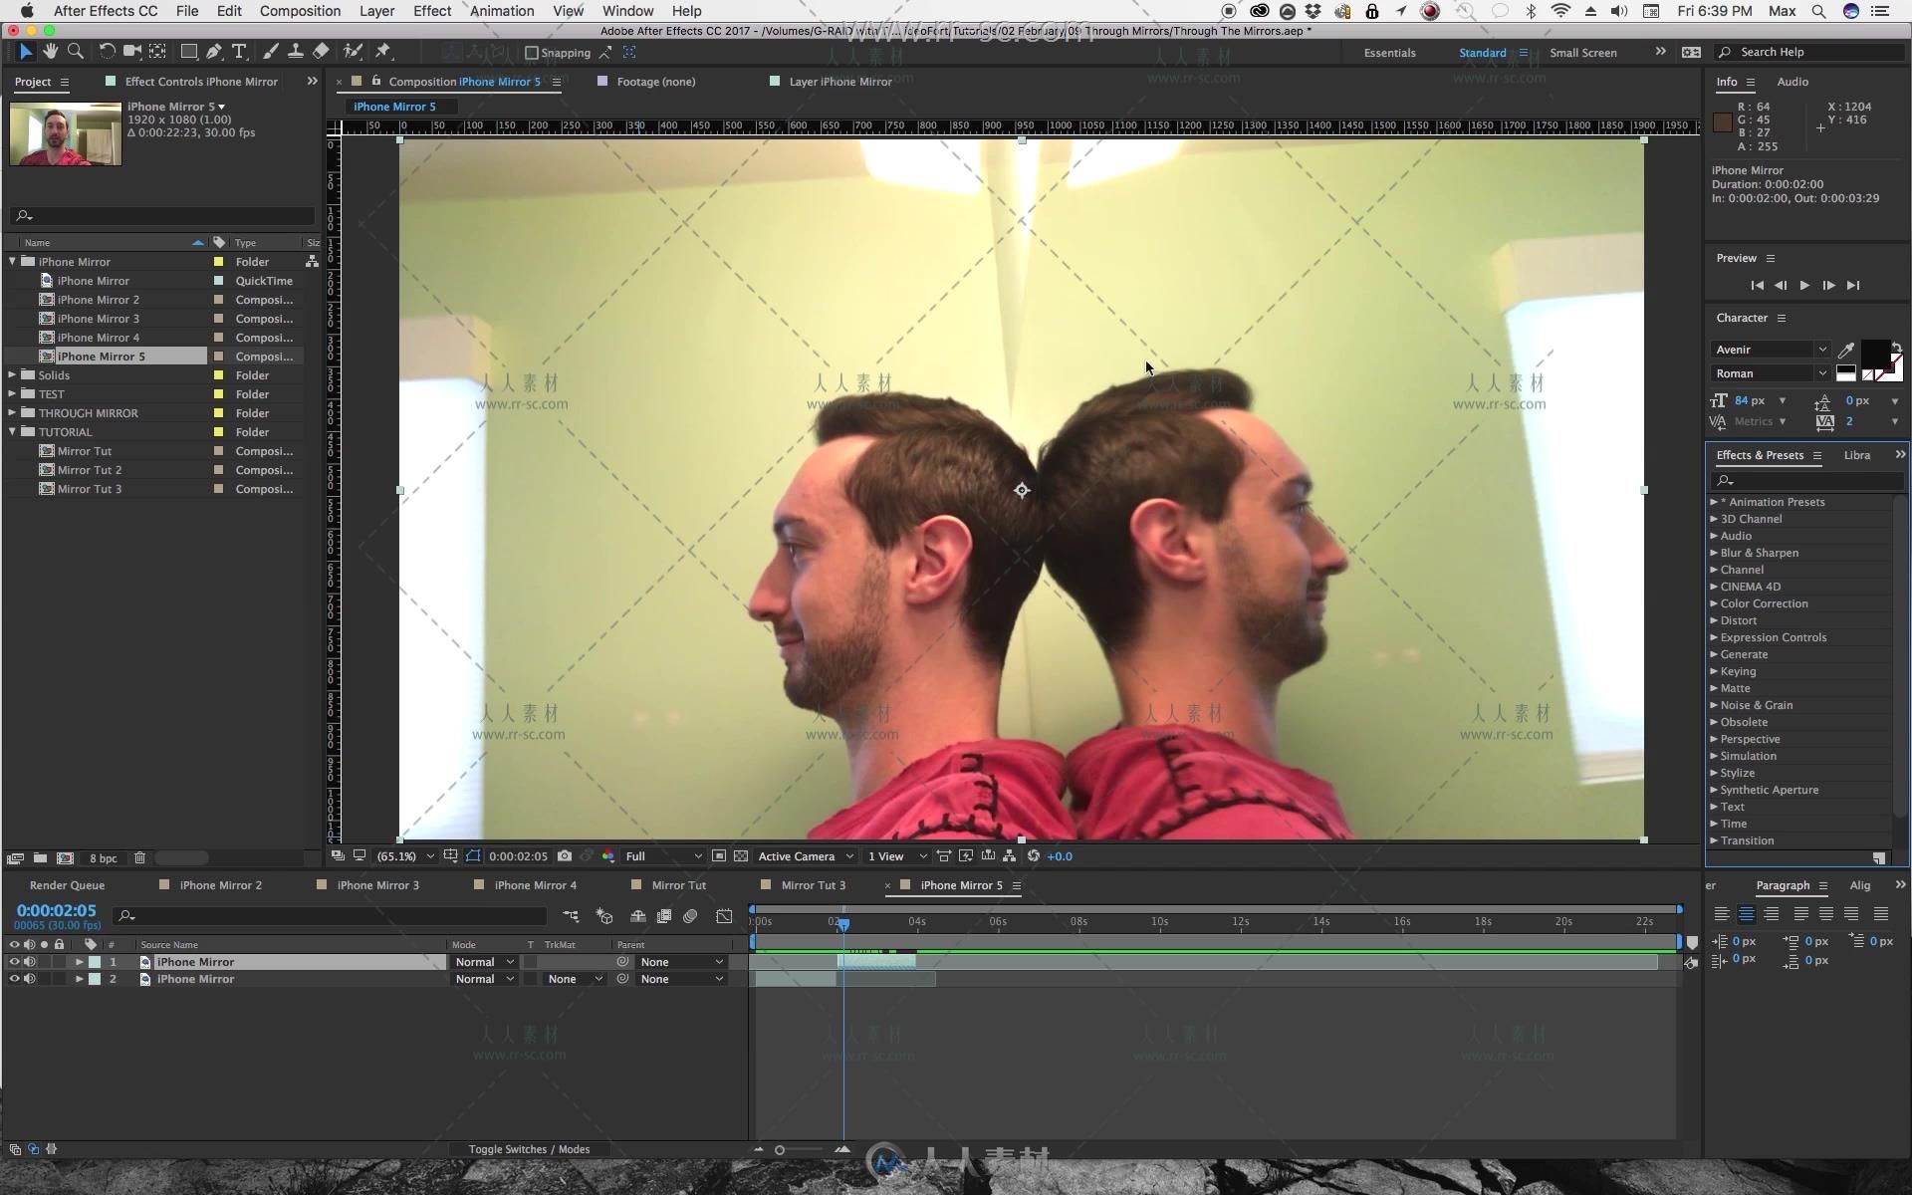The height and width of the screenshot is (1195, 1912).
Task: Select the Puppet Pin tool
Action: coord(382,52)
